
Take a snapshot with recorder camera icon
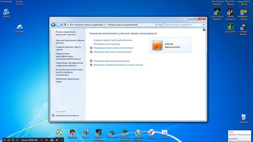pyautogui.click(x=52, y=140)
